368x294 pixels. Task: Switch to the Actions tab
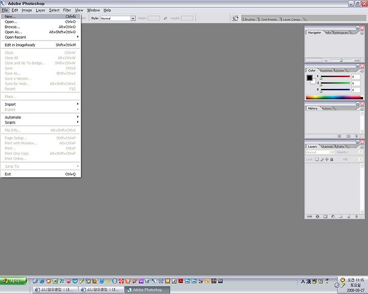(327, 108)
